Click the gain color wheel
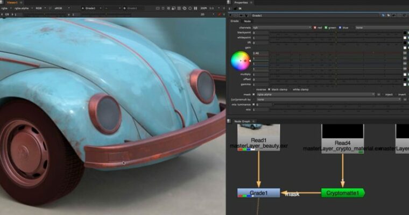Viewport: 409px width, 215px height. coord(241,61)
